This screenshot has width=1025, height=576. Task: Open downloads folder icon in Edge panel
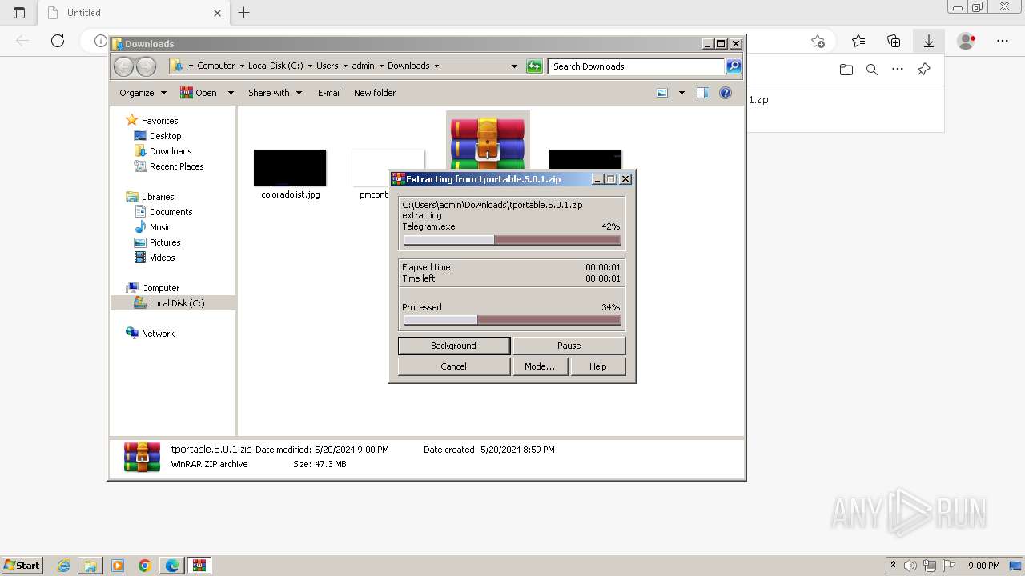[846, 70]
